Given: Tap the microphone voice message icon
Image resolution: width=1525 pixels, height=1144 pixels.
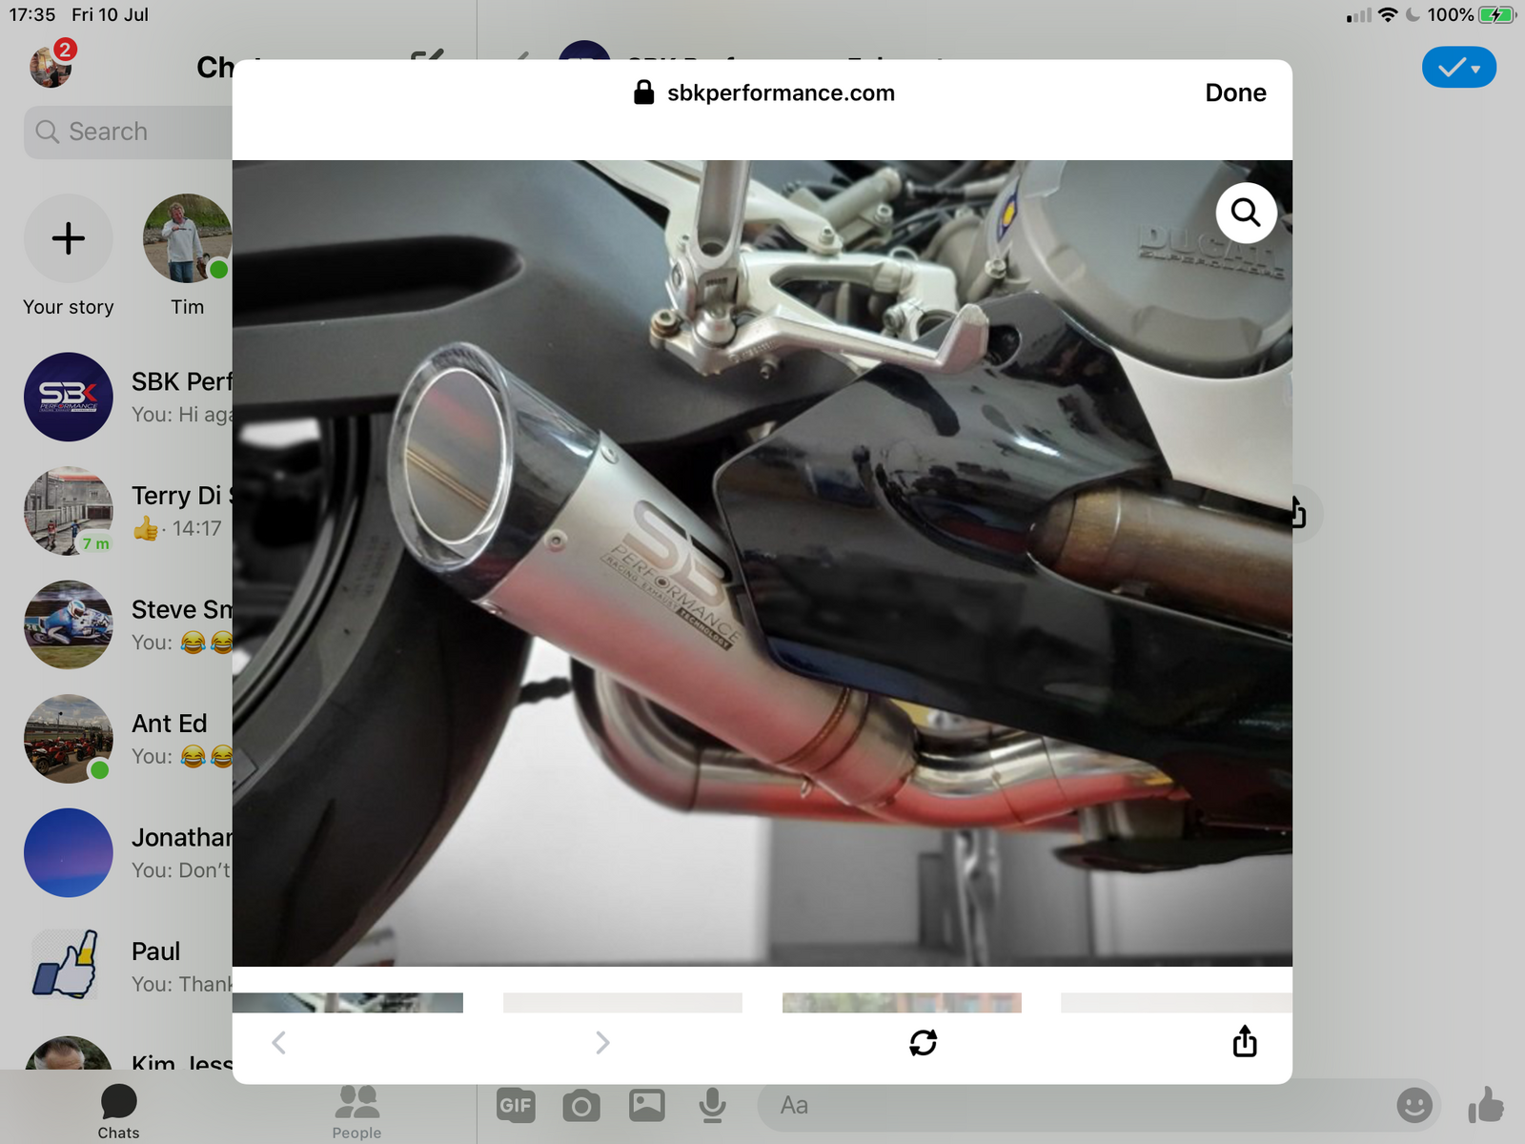Looking at the screenshot, I should pyautogui.click(x=712, y=1106).
